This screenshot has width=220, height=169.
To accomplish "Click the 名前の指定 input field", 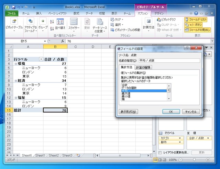I will point(169,61).
